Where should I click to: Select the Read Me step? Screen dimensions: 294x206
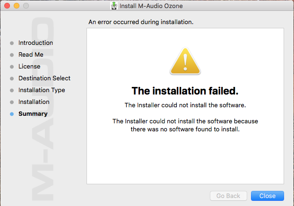point(31,54)
